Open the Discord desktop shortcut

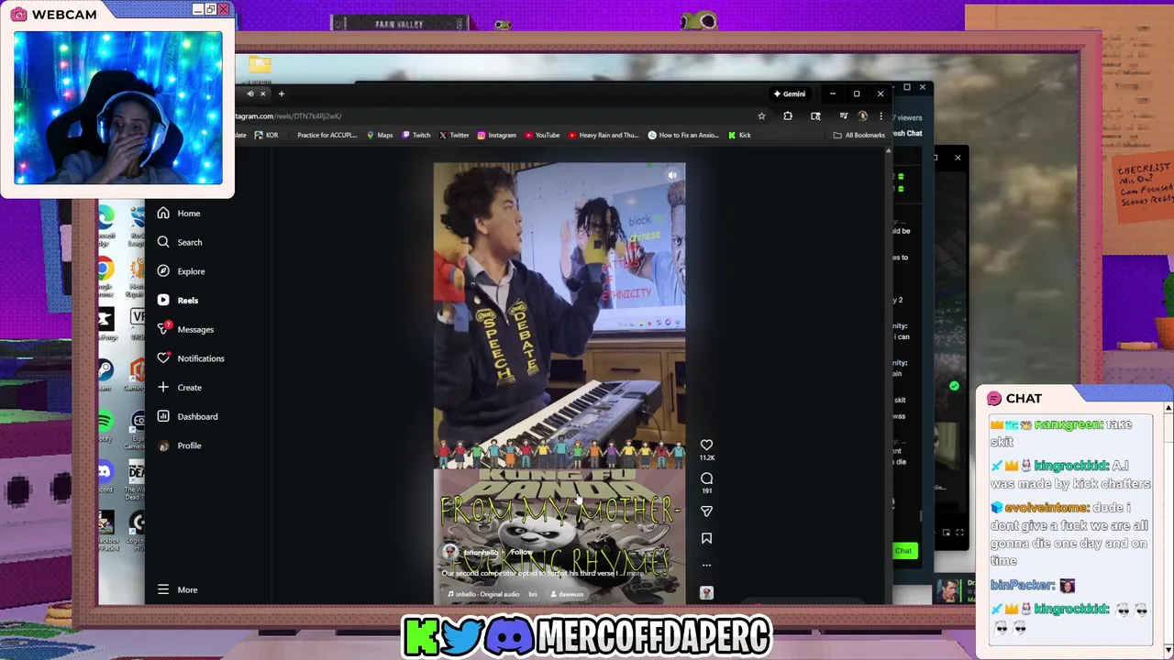tap(105, 474)
